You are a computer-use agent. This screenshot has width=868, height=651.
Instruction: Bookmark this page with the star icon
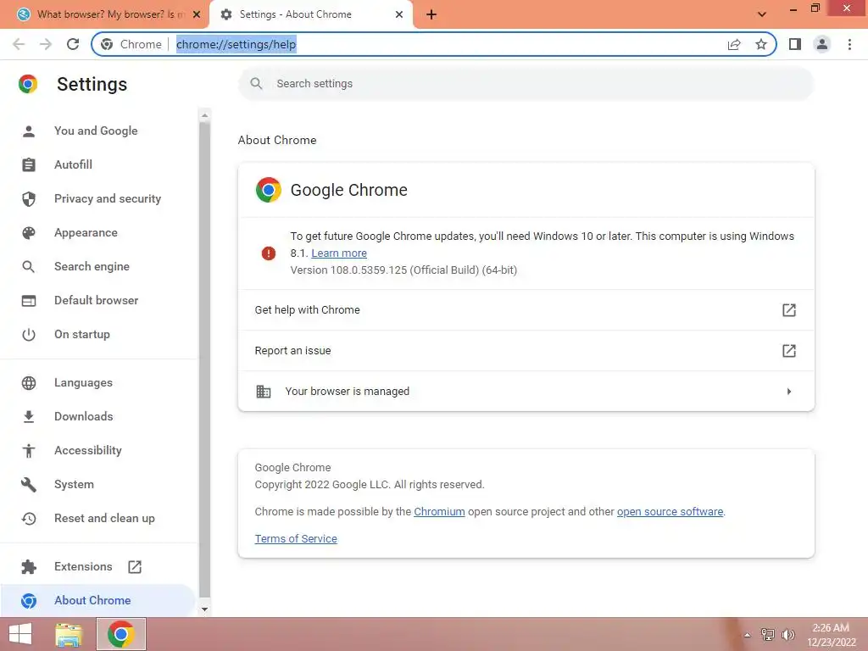[761, 44]
